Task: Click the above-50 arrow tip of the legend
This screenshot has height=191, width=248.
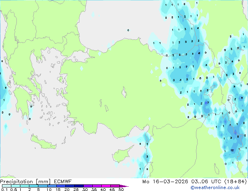Action: pos(124,186)
